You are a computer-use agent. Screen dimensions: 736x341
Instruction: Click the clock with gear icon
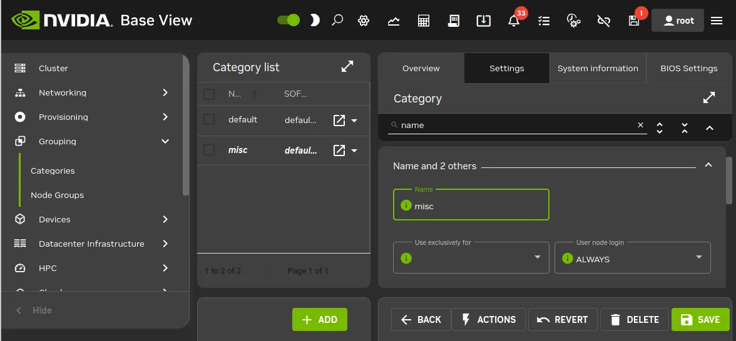[573, 21]
